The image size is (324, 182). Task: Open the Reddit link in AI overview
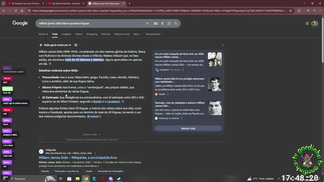tap(97, 102)
